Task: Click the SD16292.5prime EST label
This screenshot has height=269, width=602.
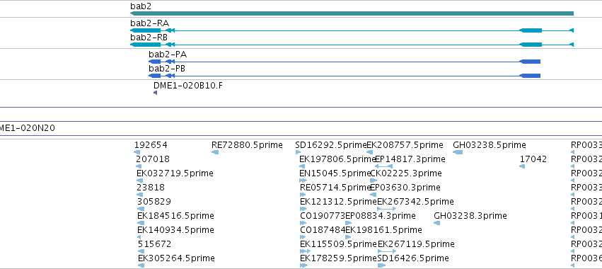Action: [331, 145]
